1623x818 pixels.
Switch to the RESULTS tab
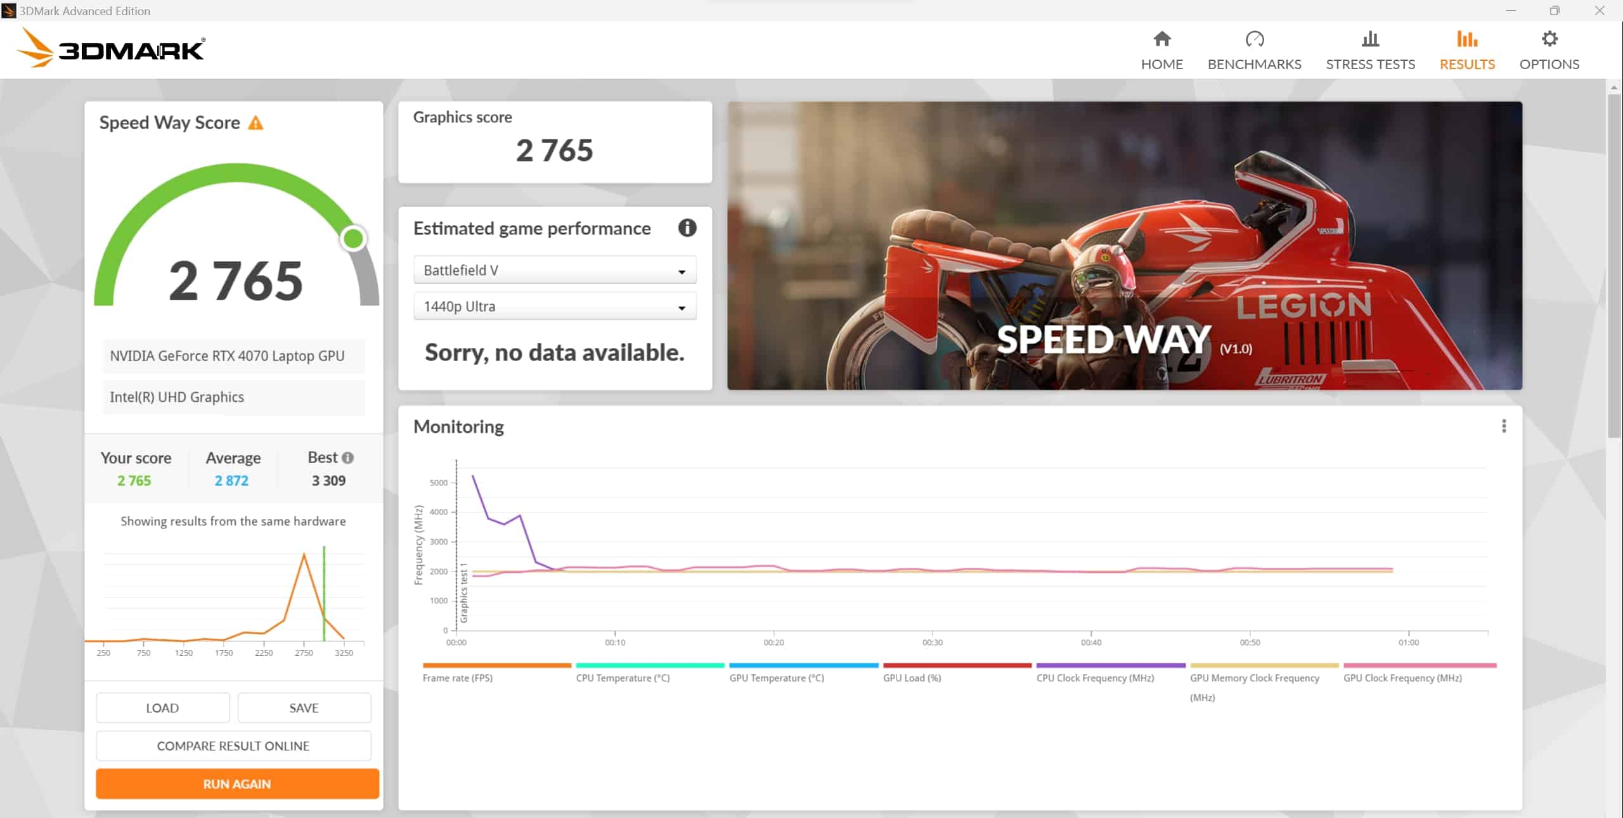point(1466,51)
